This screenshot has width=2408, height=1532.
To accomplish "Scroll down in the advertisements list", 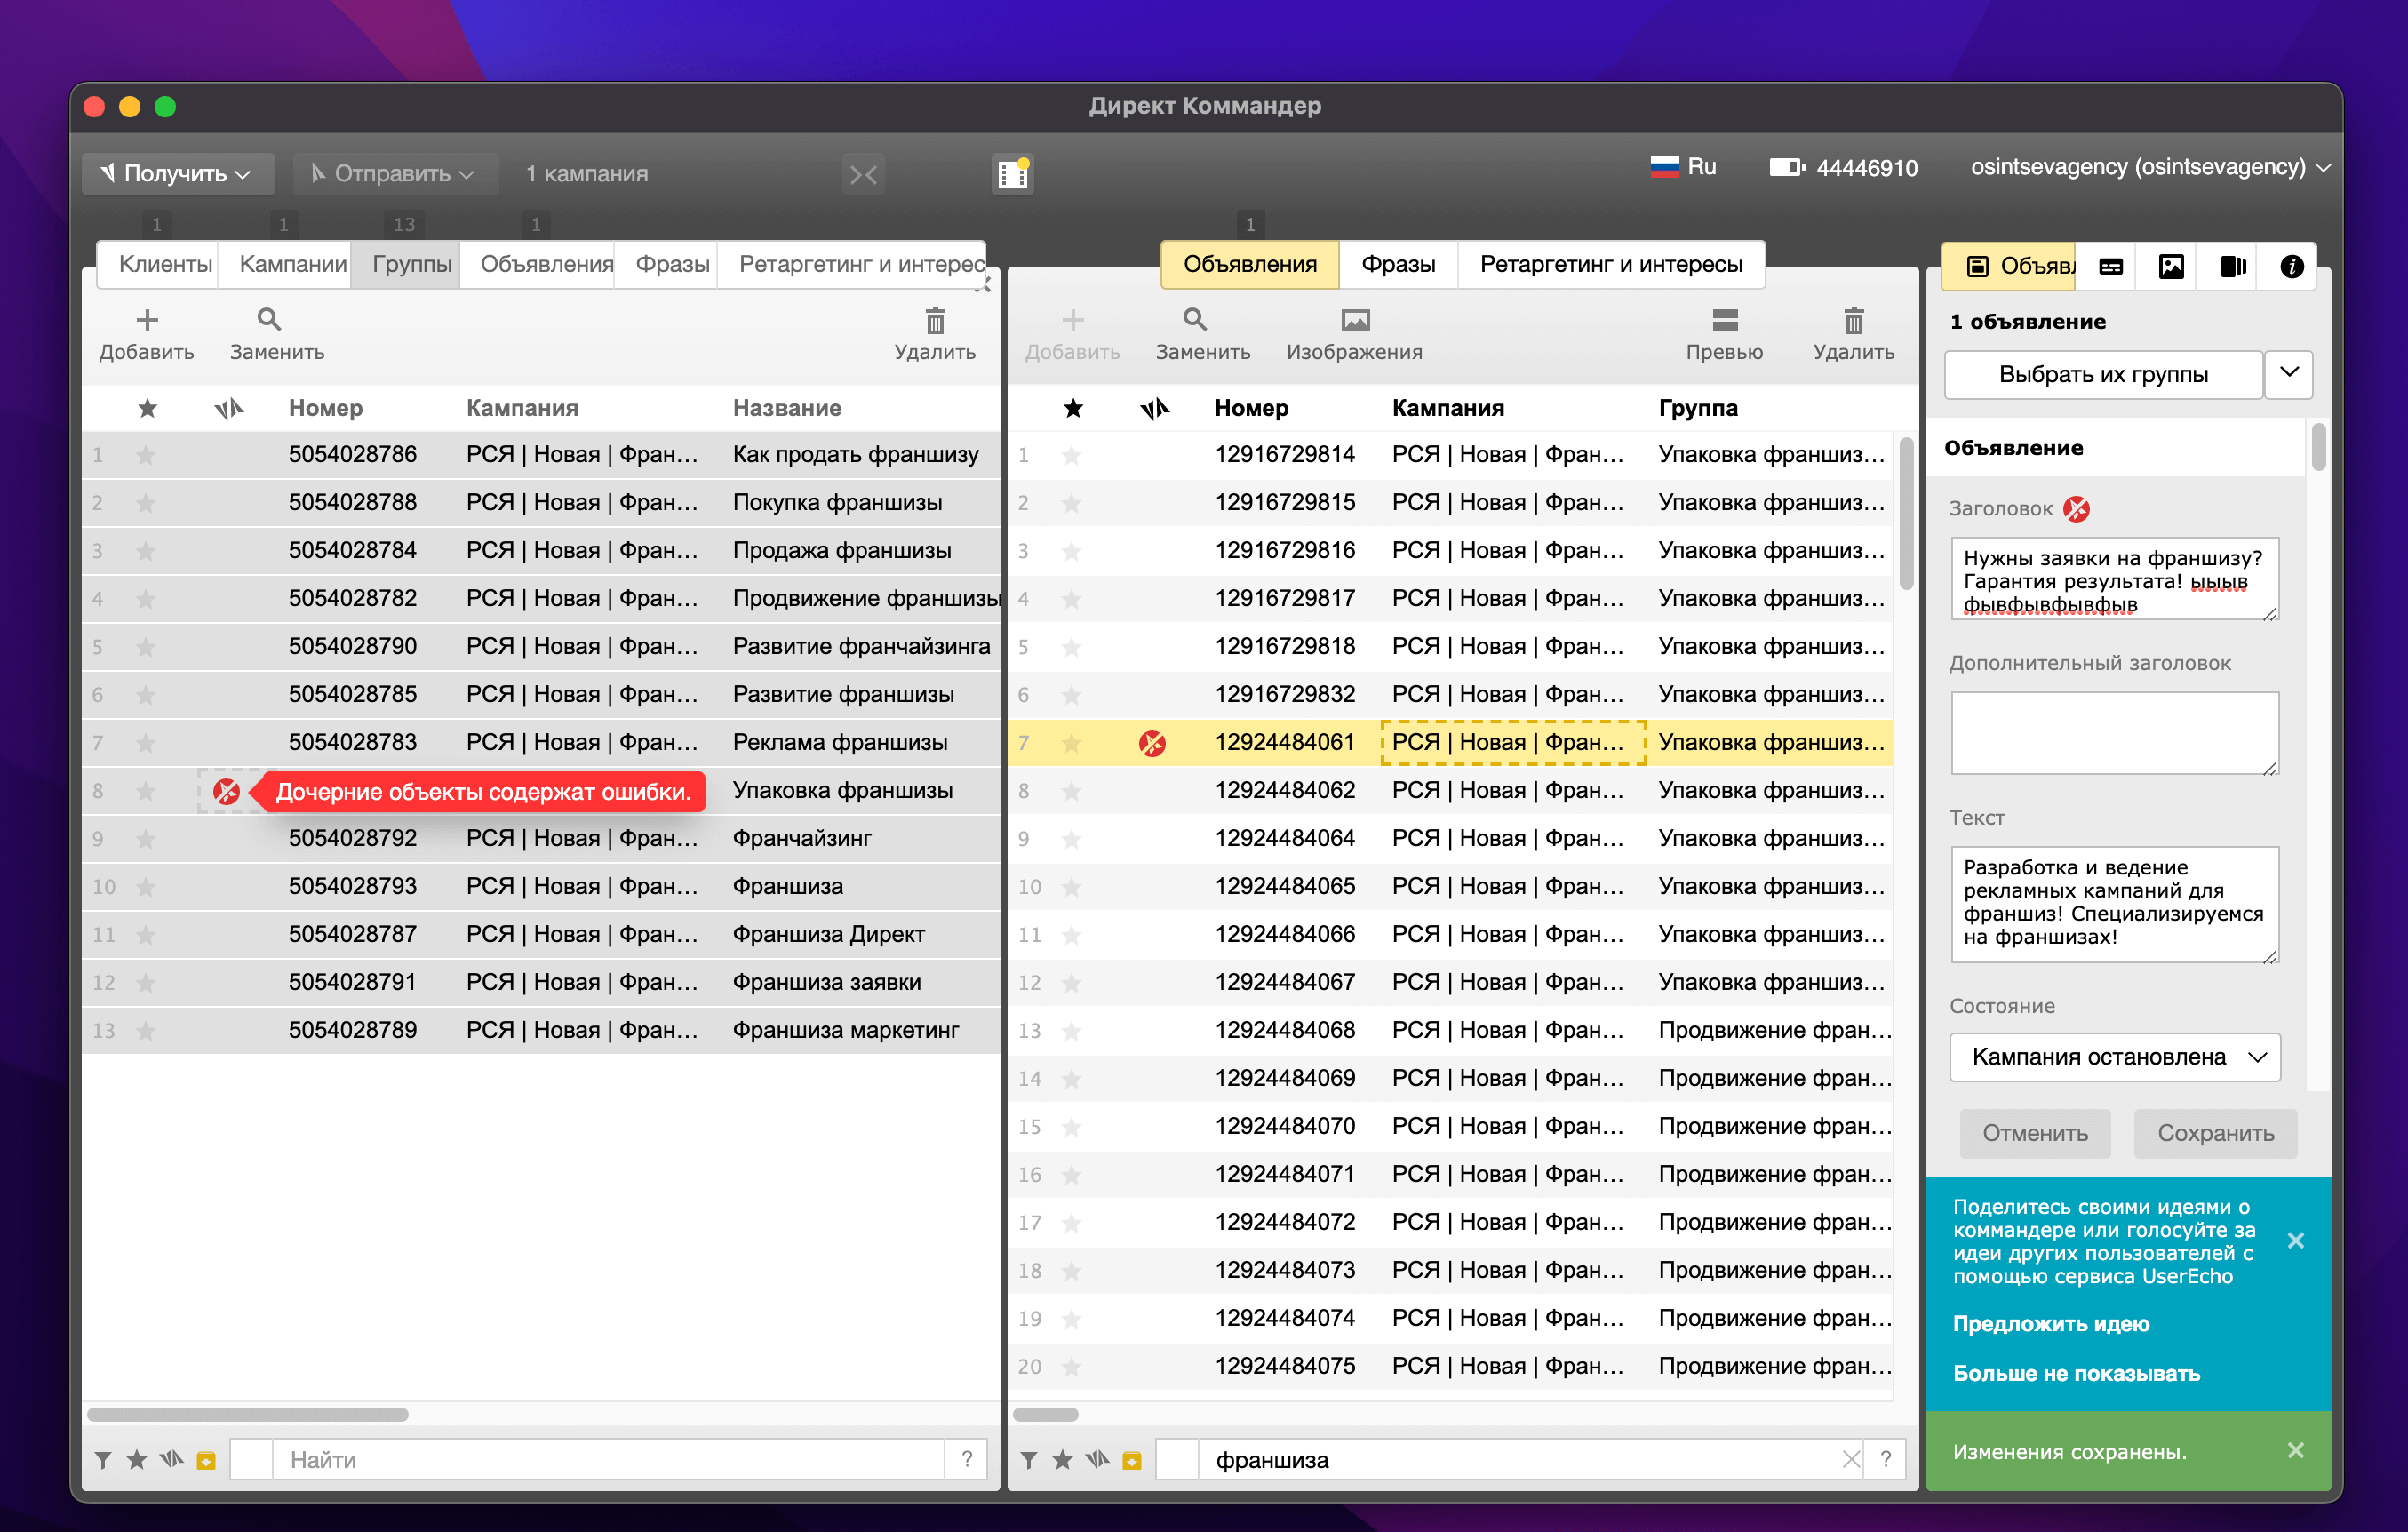I will (x=1901, y=1053).
